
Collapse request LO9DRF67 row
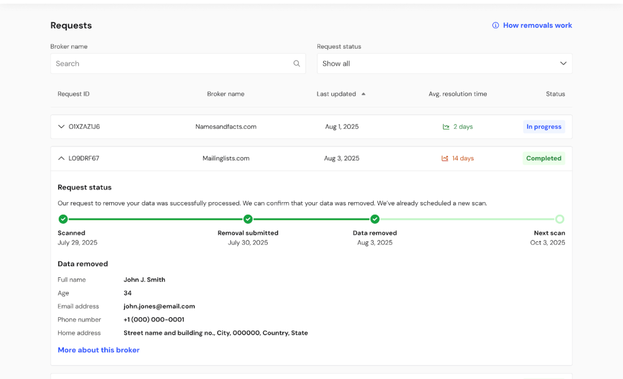[61, 159]
